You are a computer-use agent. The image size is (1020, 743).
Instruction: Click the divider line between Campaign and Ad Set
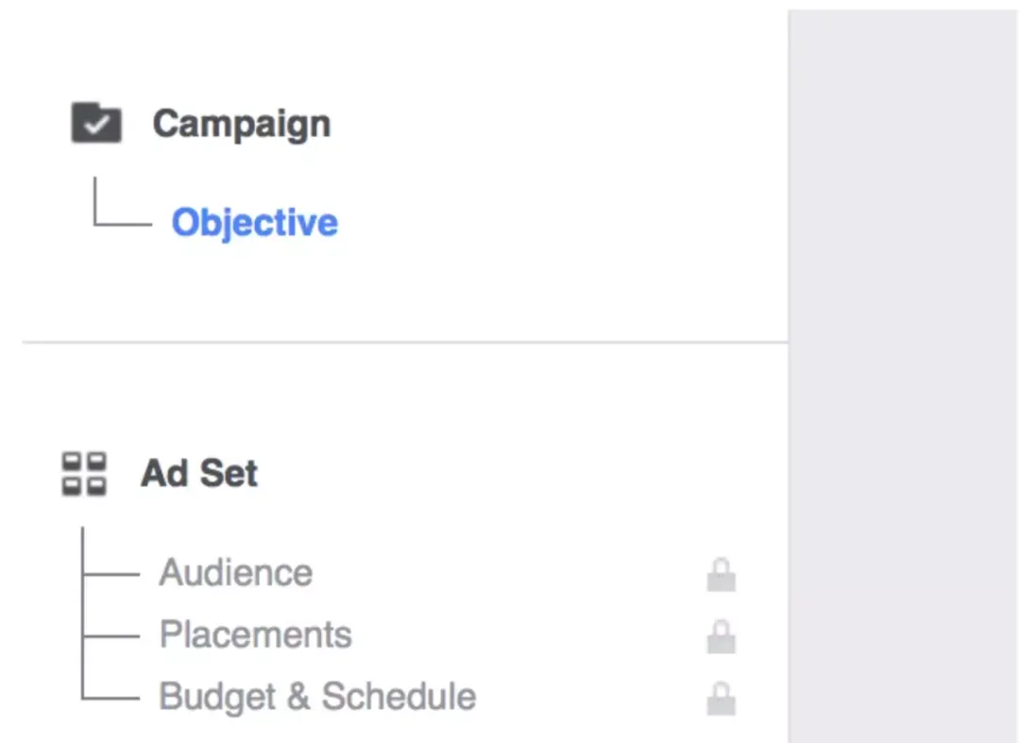coord(404,341)
